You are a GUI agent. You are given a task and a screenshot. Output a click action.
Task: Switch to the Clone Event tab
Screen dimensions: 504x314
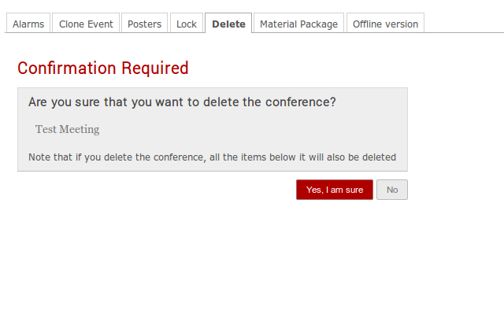pyautogui.click(x=86, y=24)
